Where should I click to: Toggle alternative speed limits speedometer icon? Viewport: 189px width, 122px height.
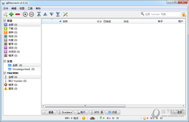click(x=92, y=118)
